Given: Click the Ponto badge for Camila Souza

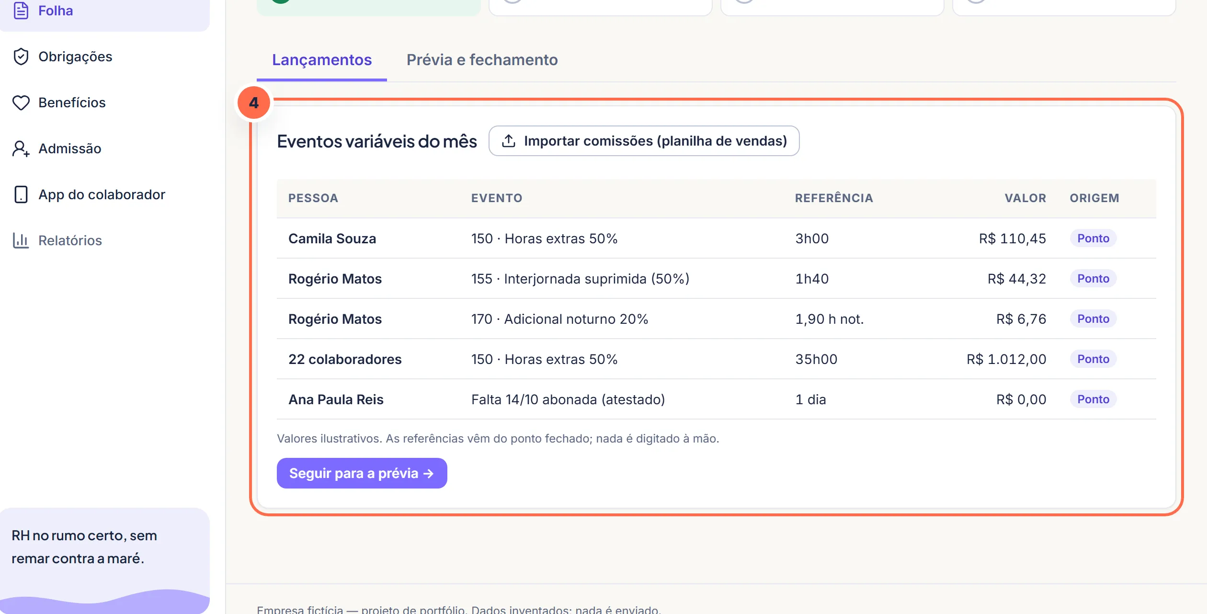Looking at the screenshot, I should tap(1093, 239).
